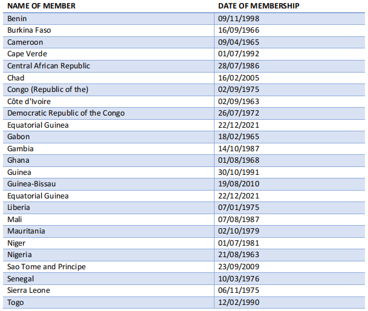Click the DATE OF MEMBERSHIP column header

pyautogui.click(x=259, y=6)
